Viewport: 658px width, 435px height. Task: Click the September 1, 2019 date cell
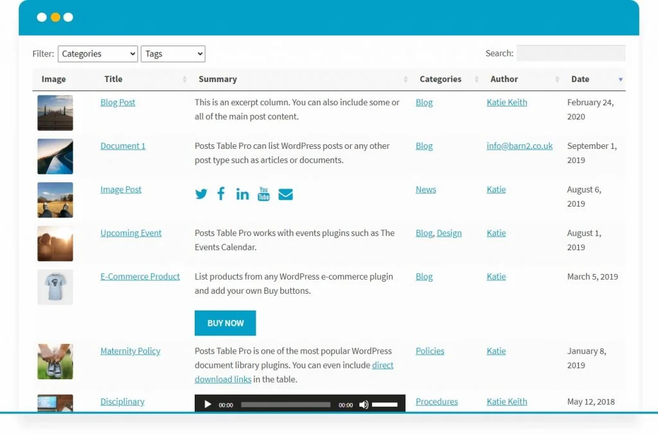(592, 153)
